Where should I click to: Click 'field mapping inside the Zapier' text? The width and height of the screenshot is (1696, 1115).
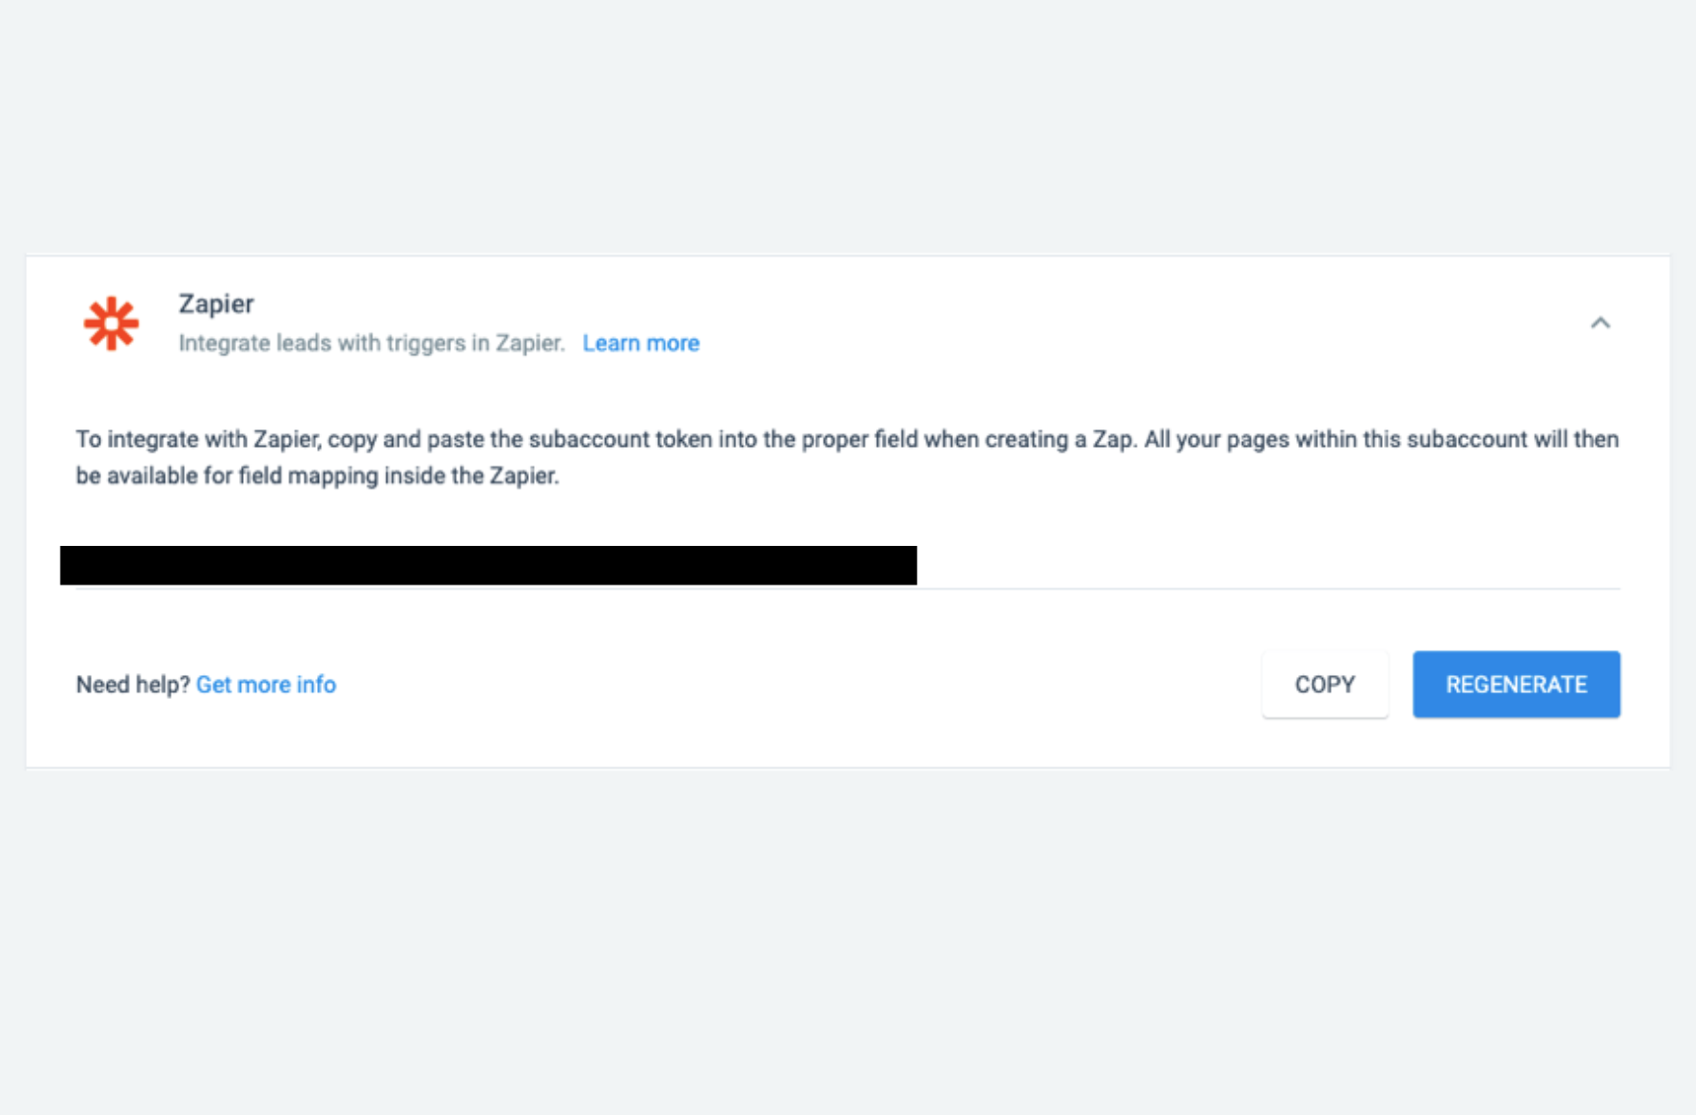397,477
